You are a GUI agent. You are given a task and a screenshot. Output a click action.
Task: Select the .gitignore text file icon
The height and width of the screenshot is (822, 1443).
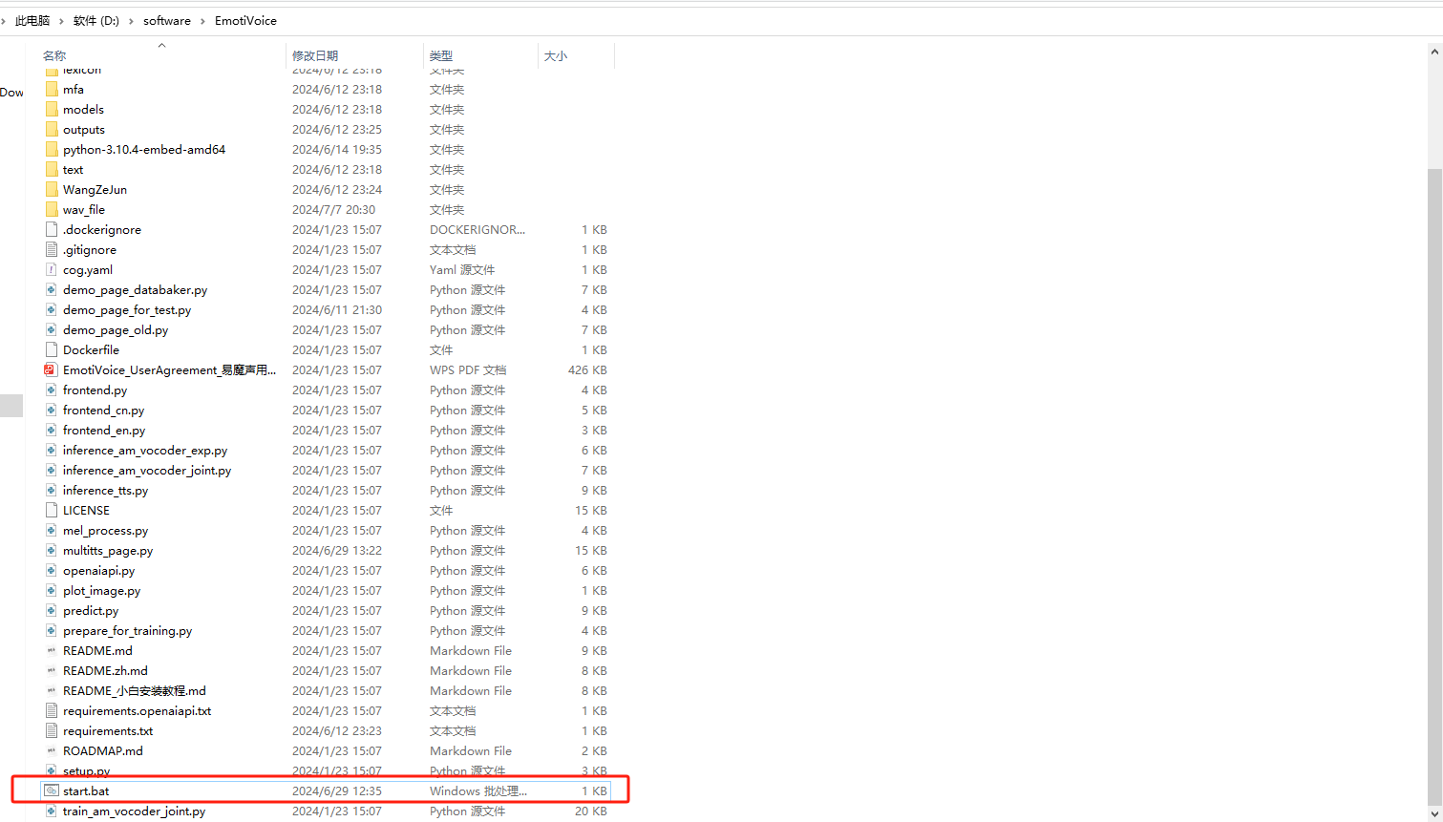(x=52, y=250)
